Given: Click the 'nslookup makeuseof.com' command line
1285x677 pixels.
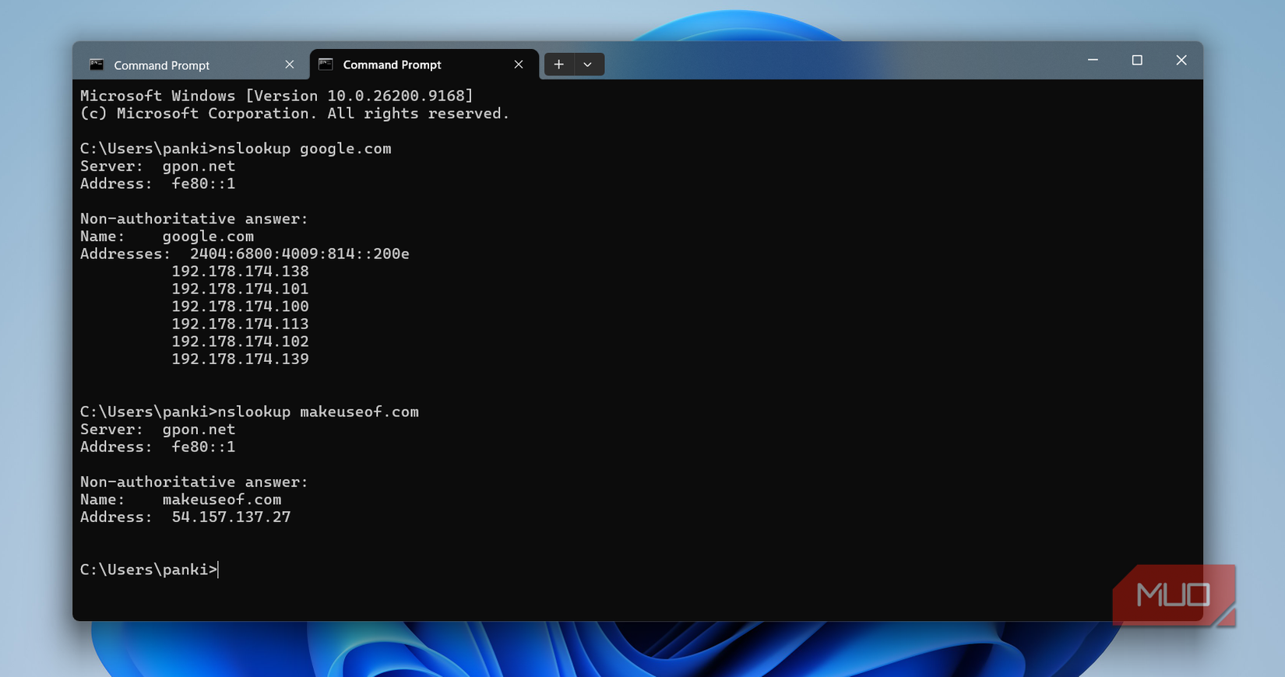Looking at the screenshot, I should point(249,412).
